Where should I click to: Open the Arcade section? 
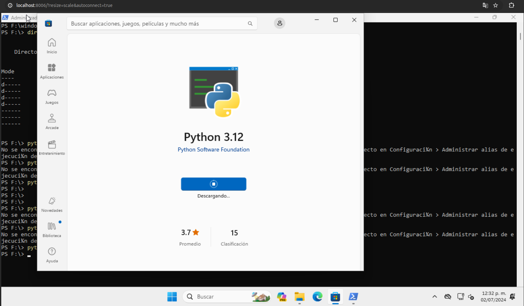(52, 122)
